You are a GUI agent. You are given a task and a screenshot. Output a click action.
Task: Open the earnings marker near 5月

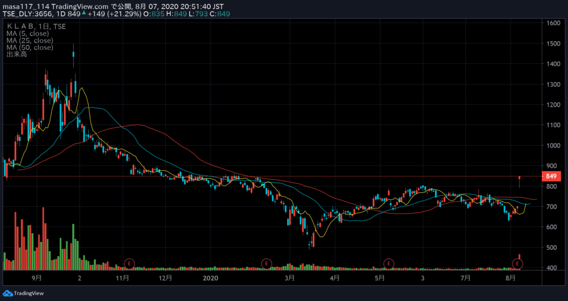(389, 264)
